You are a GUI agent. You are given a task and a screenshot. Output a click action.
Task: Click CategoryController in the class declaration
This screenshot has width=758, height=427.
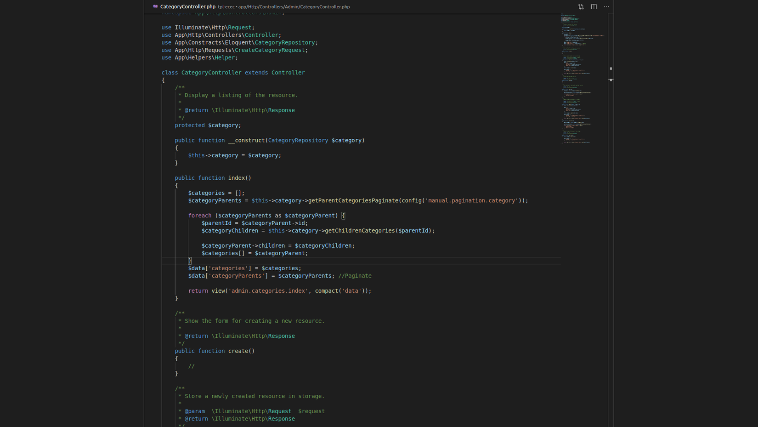coord(211,73)
